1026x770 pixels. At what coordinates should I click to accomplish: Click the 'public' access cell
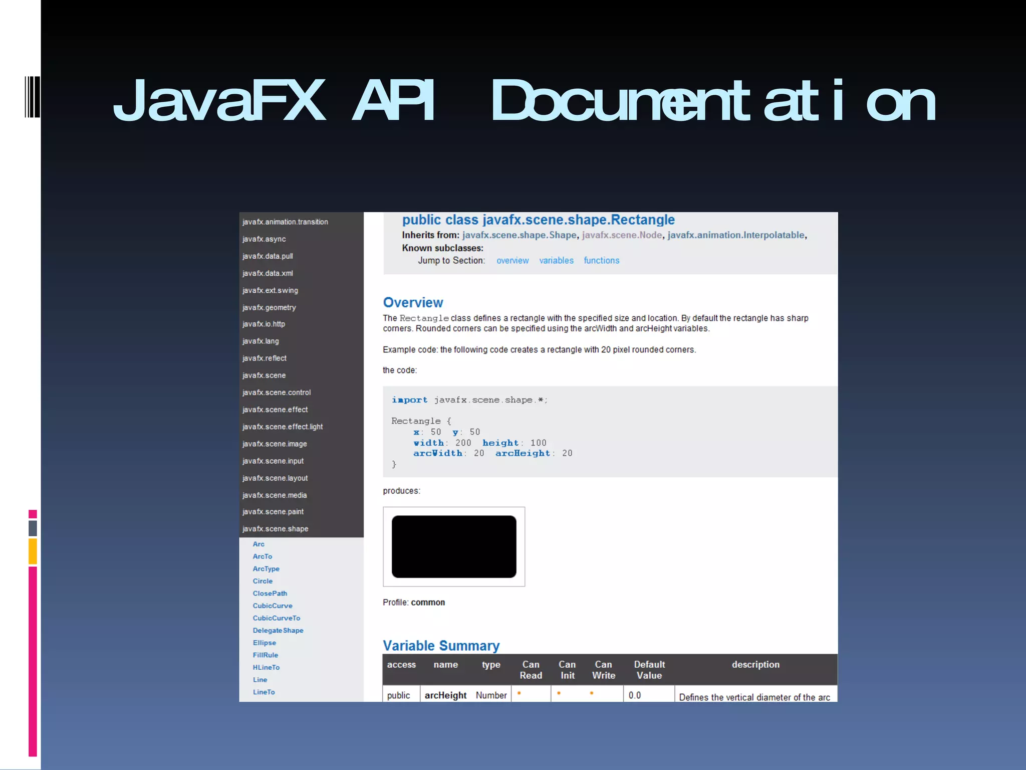click(x=399, y=695)
